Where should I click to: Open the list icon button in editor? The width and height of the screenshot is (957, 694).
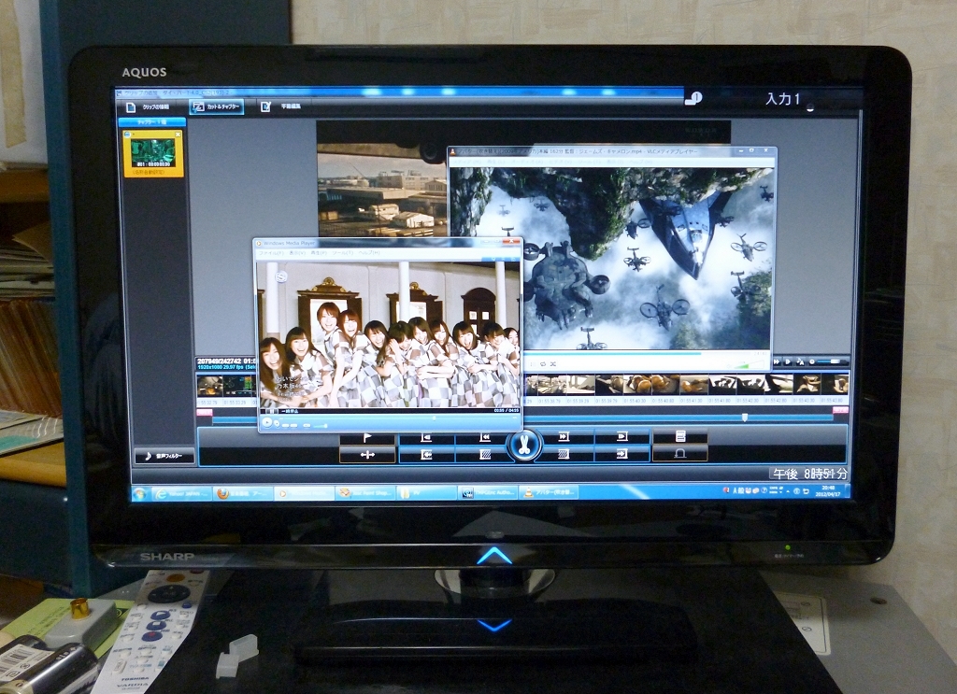coord(680,436)
